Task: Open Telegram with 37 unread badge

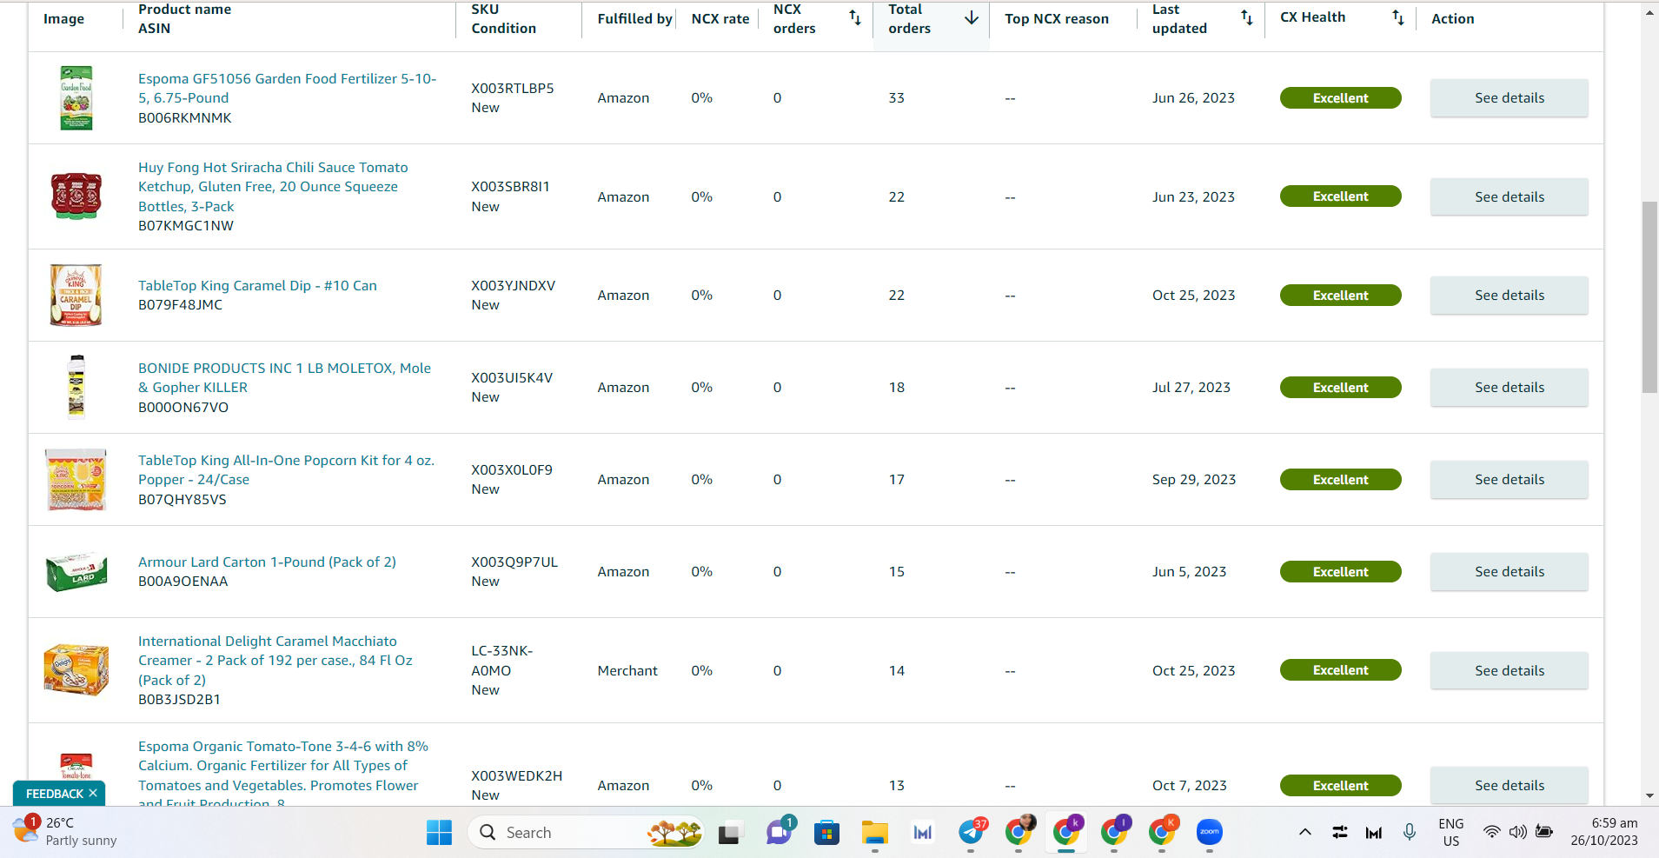Action: click(x=972, y=832)
